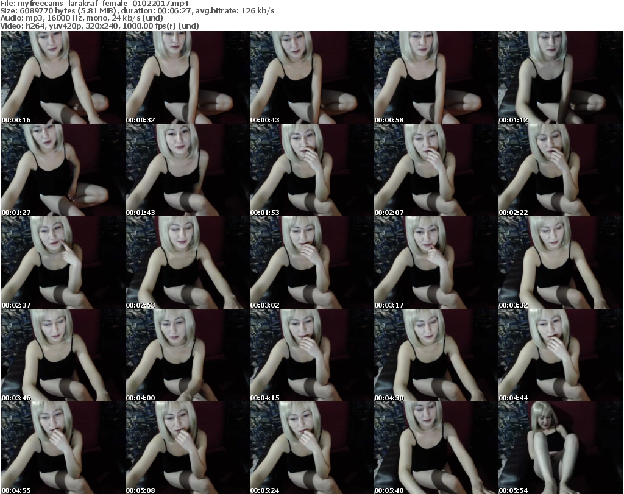
Task: Open the frame at 00:02:07
Action: point(436,170)
